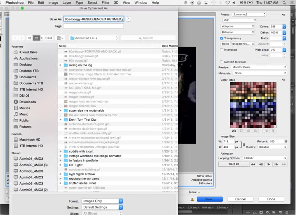Click the lock color icon under Color Table

(x=255, y=131)
